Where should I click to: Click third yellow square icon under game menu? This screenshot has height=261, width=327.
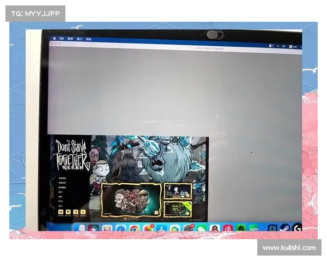click(x=76, y=212)
